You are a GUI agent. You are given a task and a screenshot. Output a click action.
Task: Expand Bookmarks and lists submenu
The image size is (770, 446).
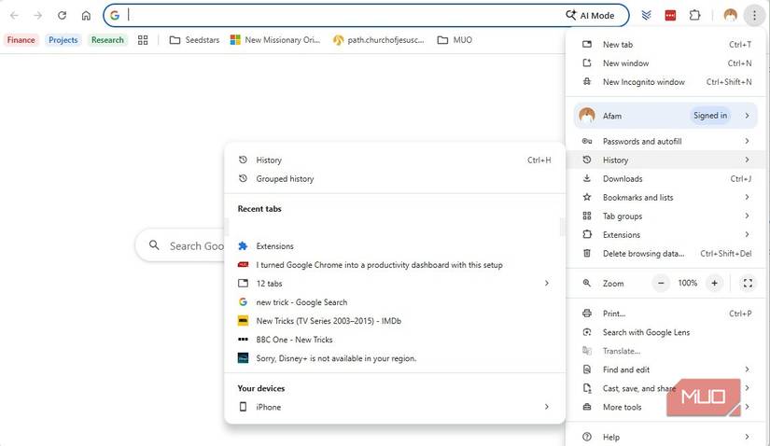pos(665,197)
